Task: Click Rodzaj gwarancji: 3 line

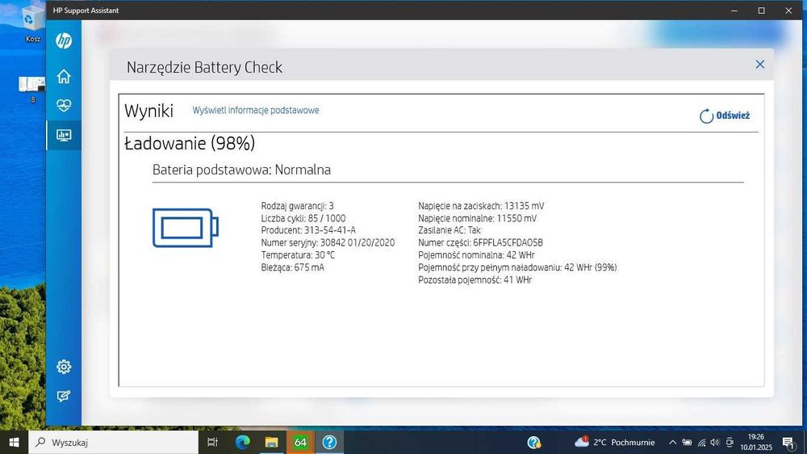Action: 297,206
